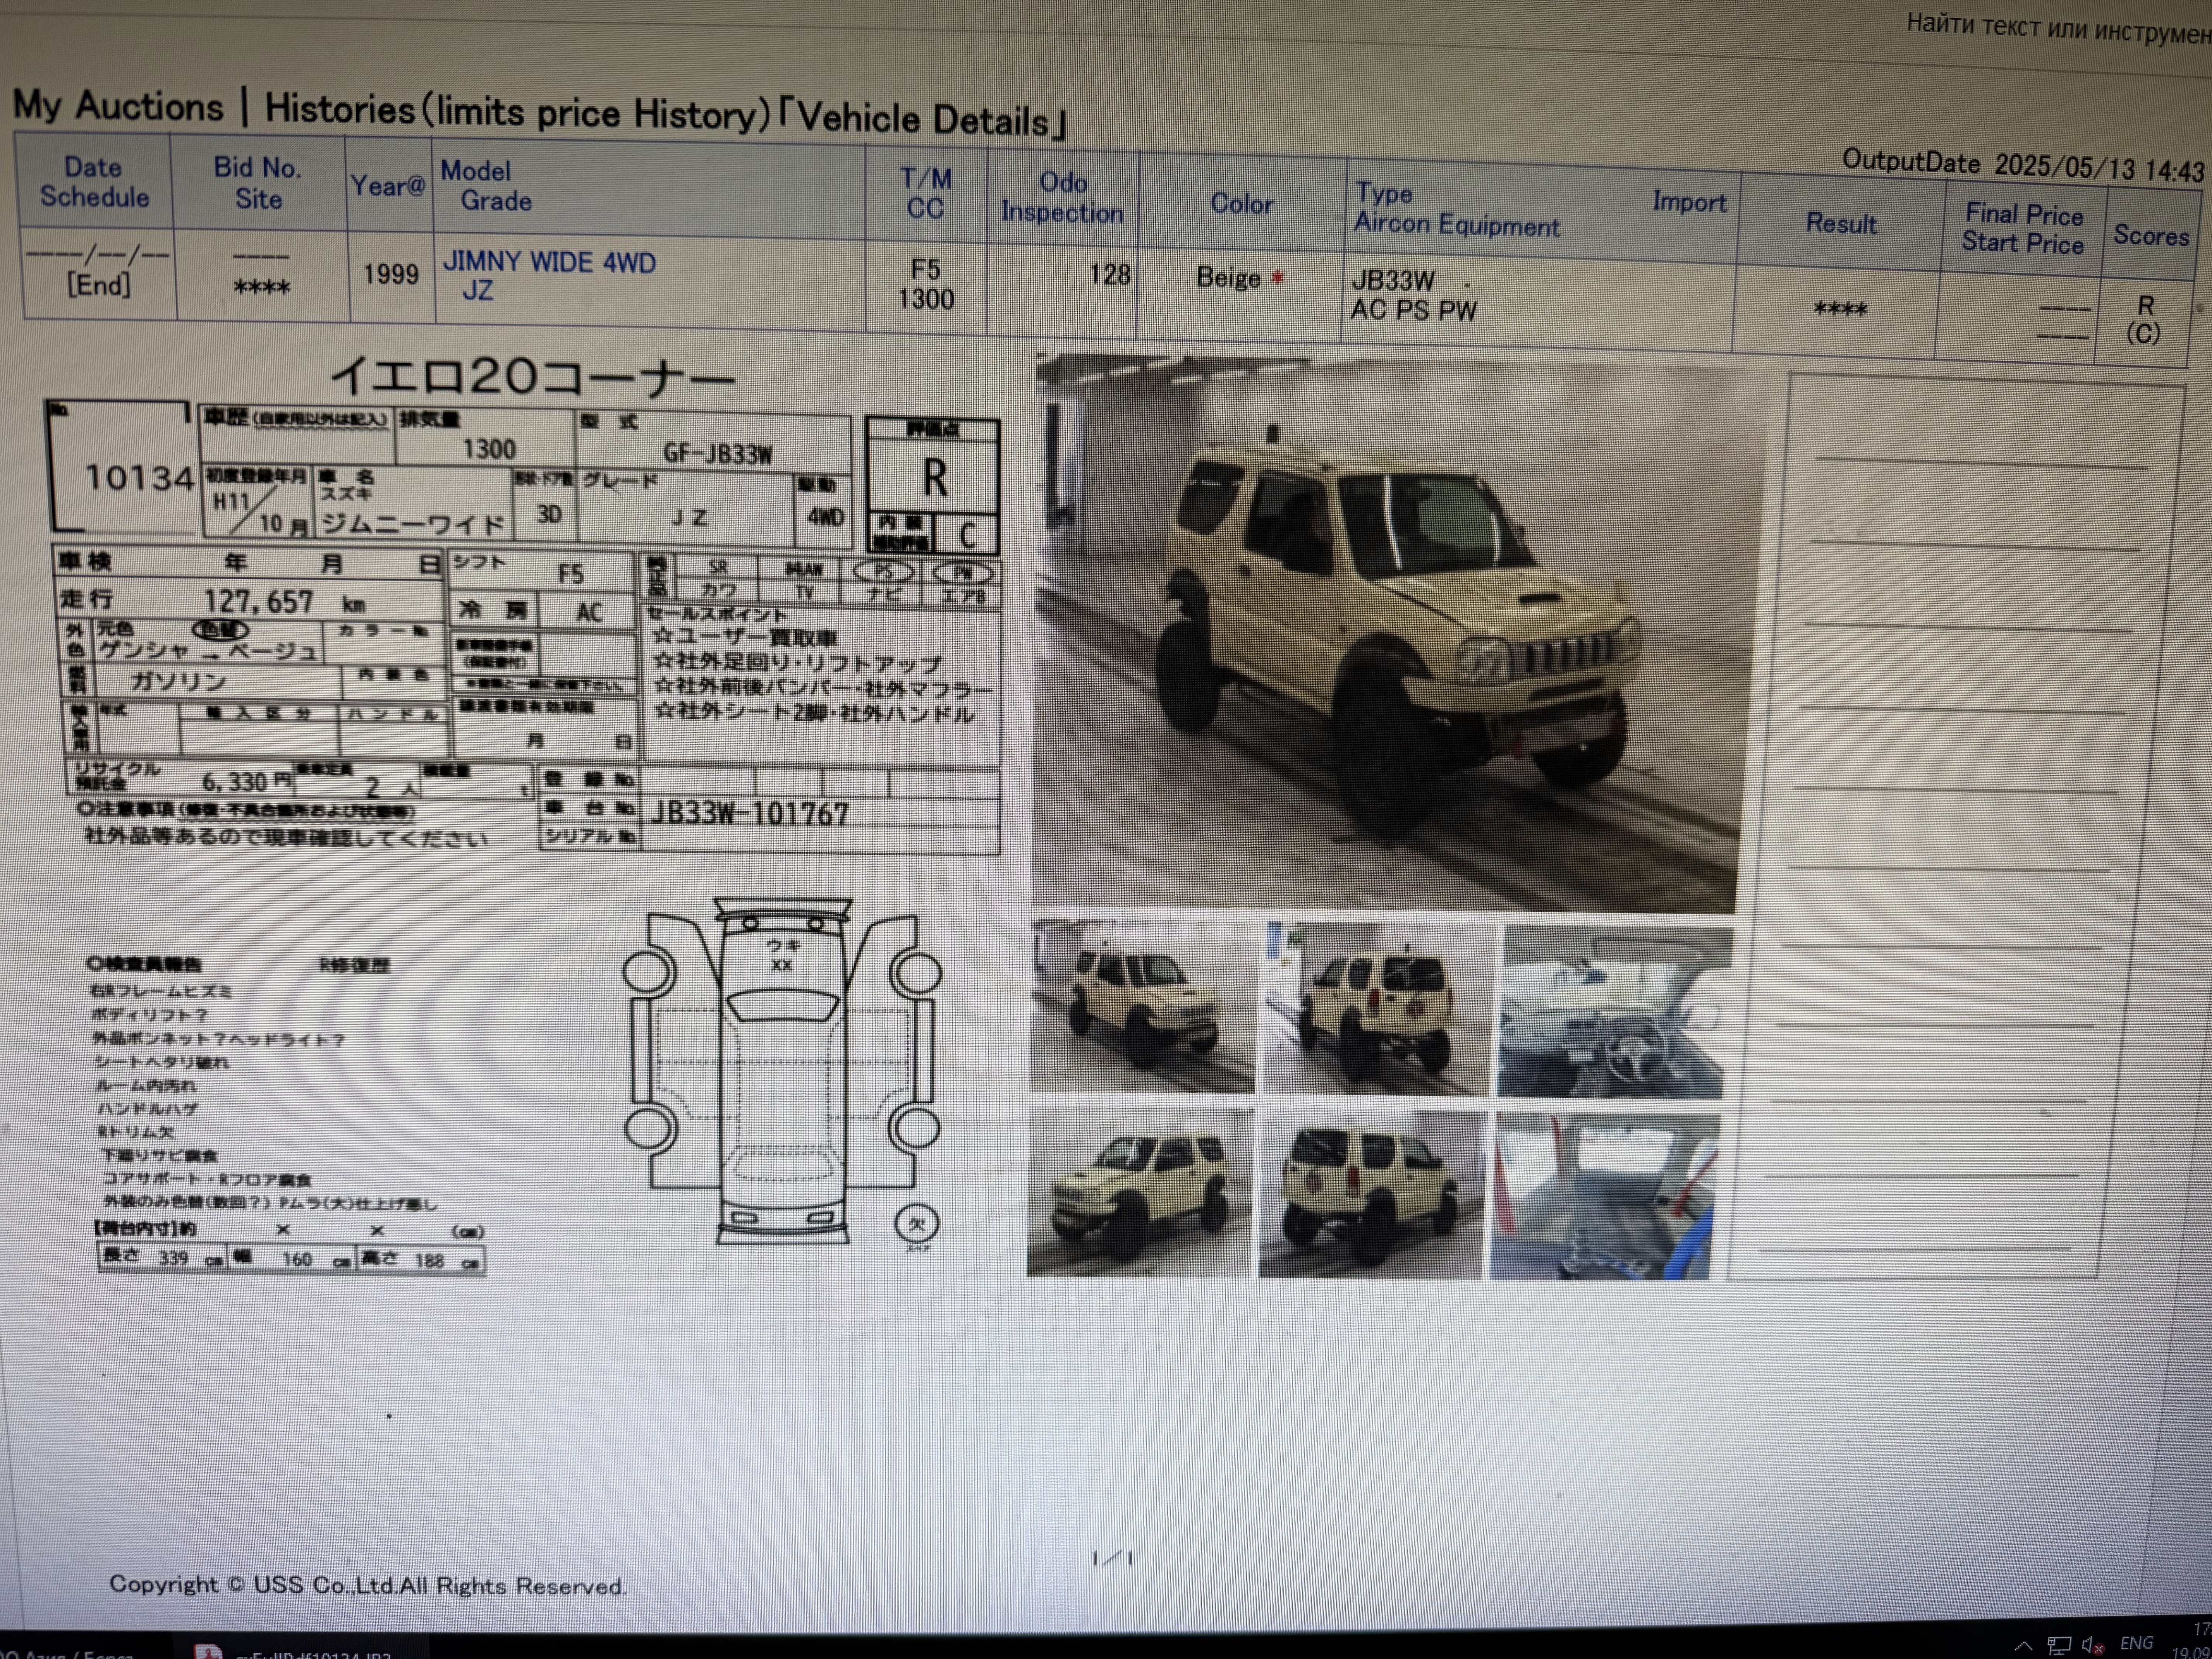
Task: Click the JZ grade link
Action: (x=477, y=291)
